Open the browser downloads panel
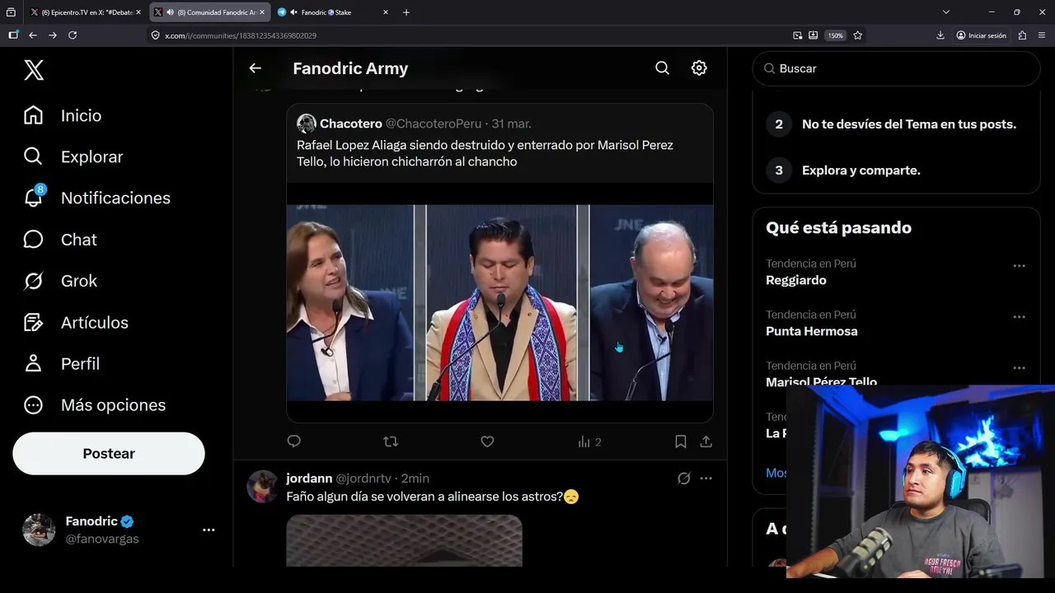 click(x=940, y=35)
